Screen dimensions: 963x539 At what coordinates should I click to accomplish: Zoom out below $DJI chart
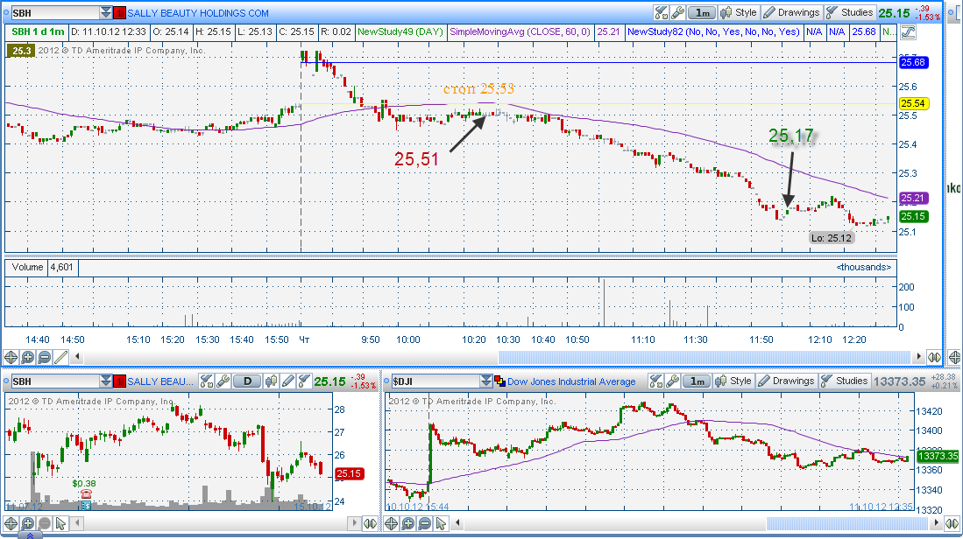424,523
